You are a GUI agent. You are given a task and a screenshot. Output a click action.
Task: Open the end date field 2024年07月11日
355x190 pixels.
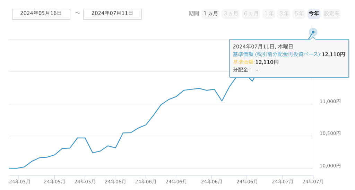coord(112,14)
